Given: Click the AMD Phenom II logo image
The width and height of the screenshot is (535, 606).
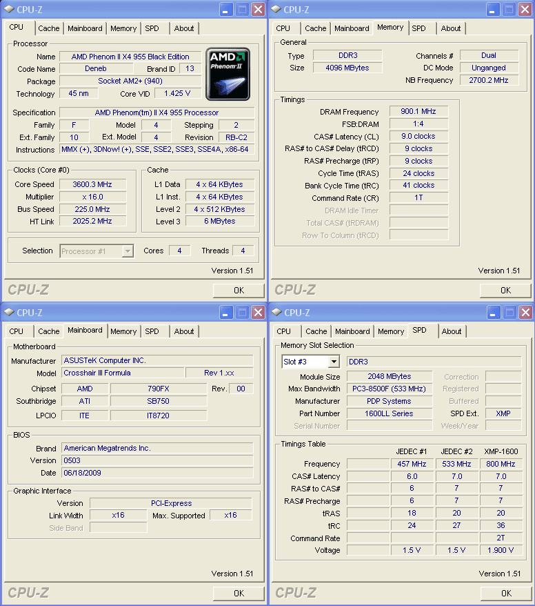Looking at the screenshot, I should [228, 74].
